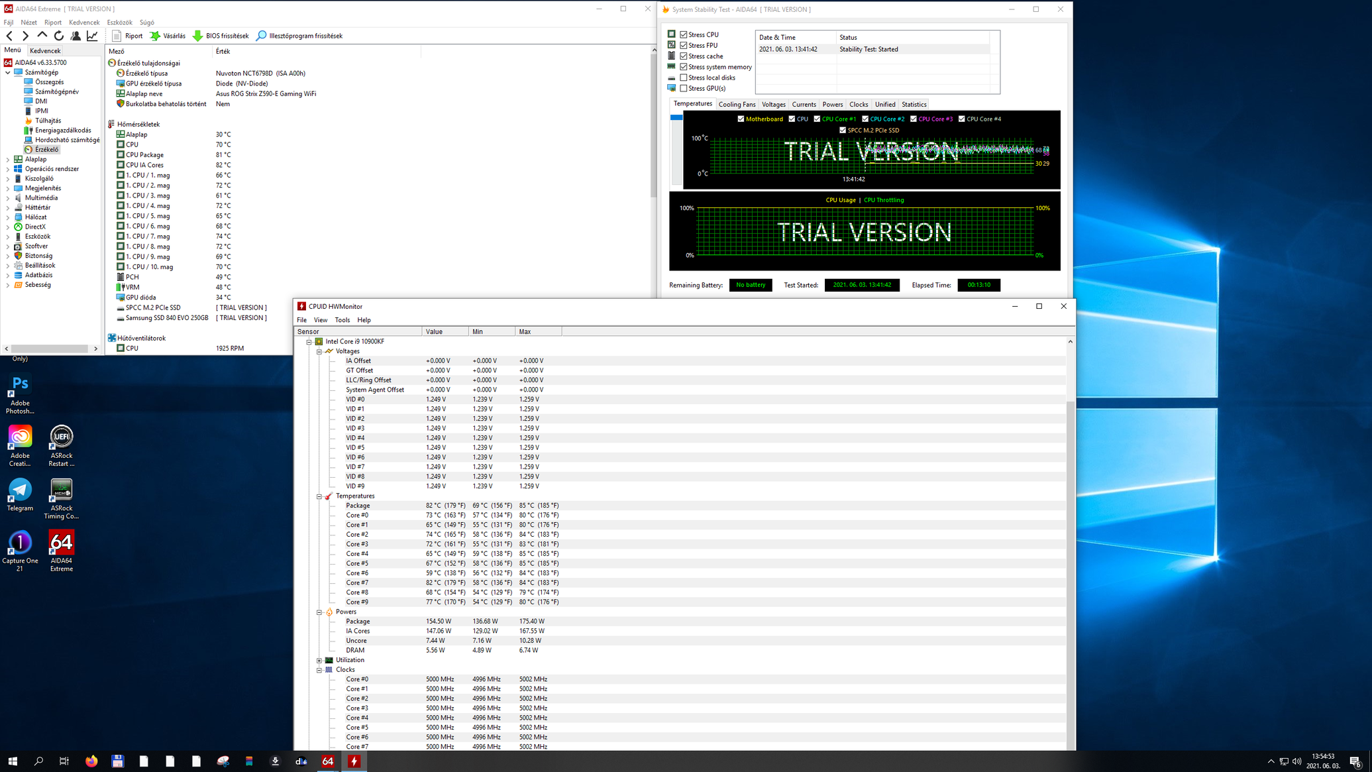The height and width of the screenshot is (772, 1372).
Task: Uncheck Stress FPU in Stability Test
Action: (x=684, y=45)
